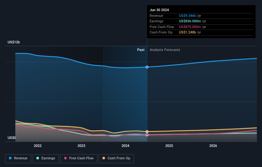
Task: Select the Revenue data point marker on the chart
Action: (147, 67)
